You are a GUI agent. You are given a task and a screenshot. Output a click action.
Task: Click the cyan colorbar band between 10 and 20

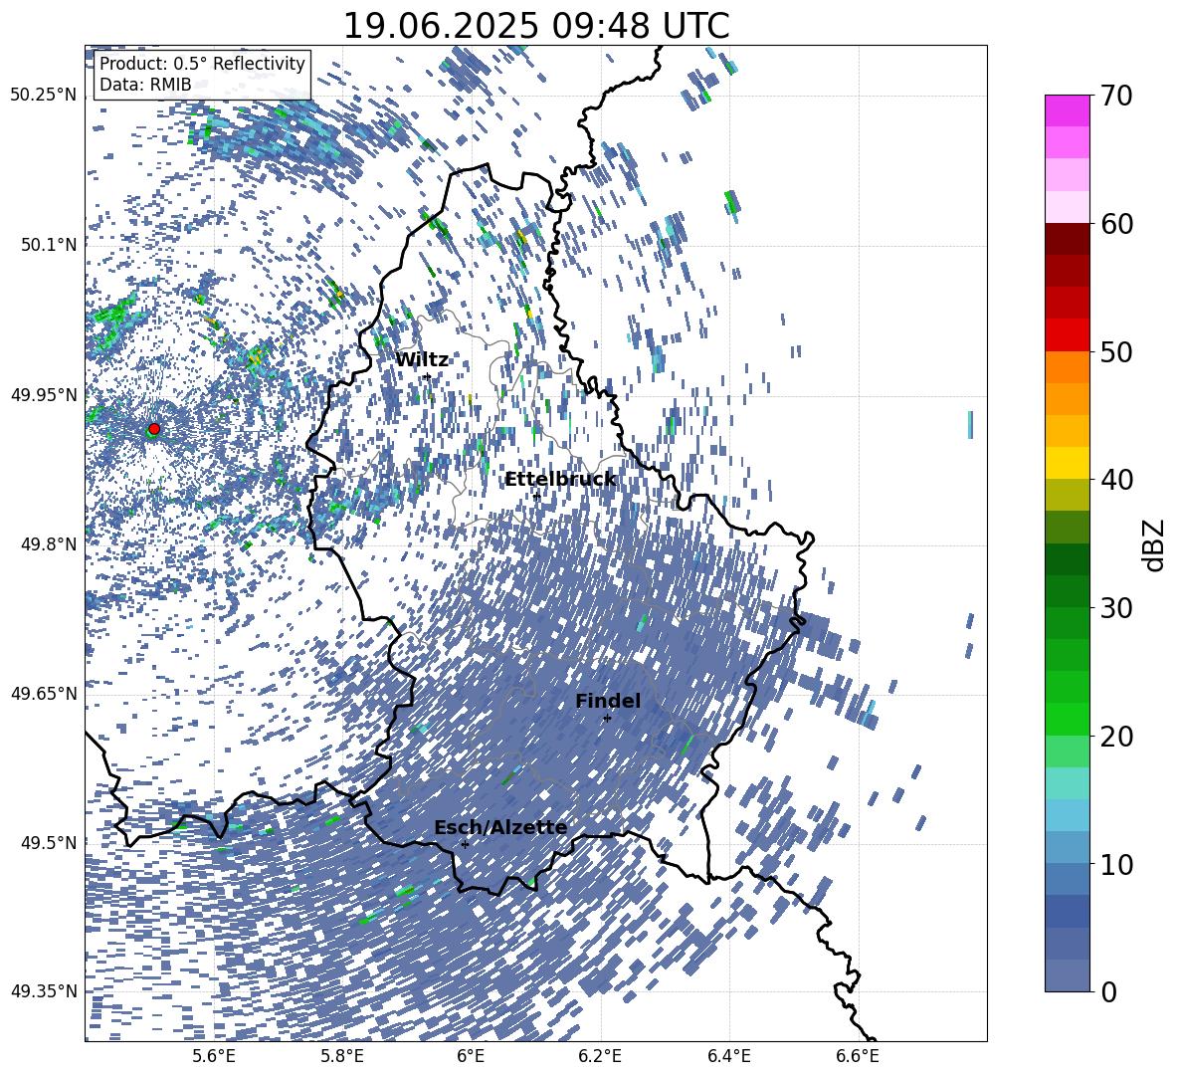coord(1067,783)
